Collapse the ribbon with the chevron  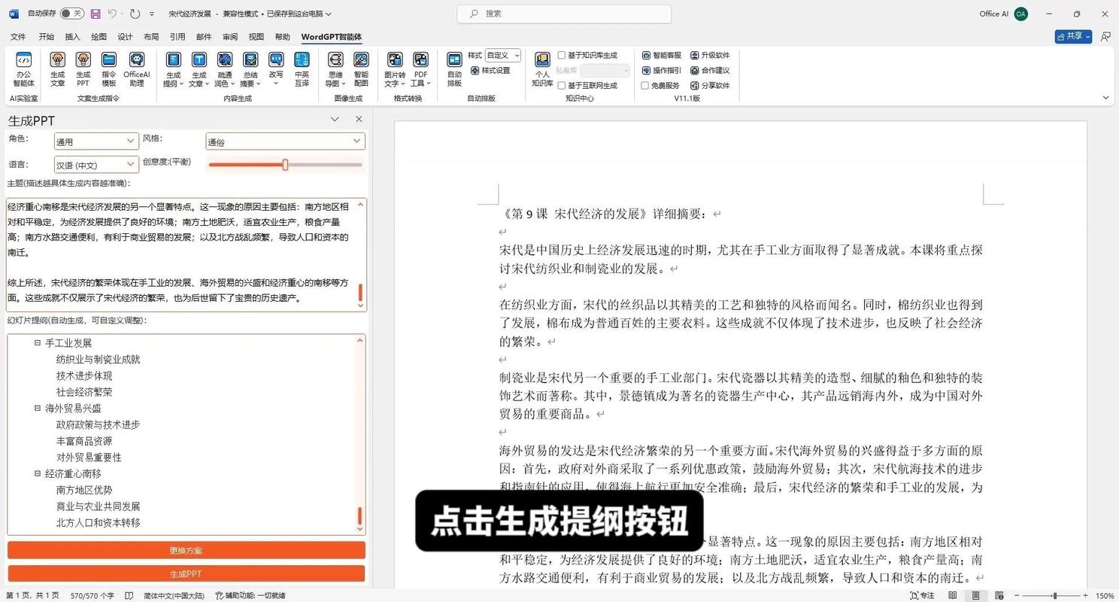coord(1105,98)
